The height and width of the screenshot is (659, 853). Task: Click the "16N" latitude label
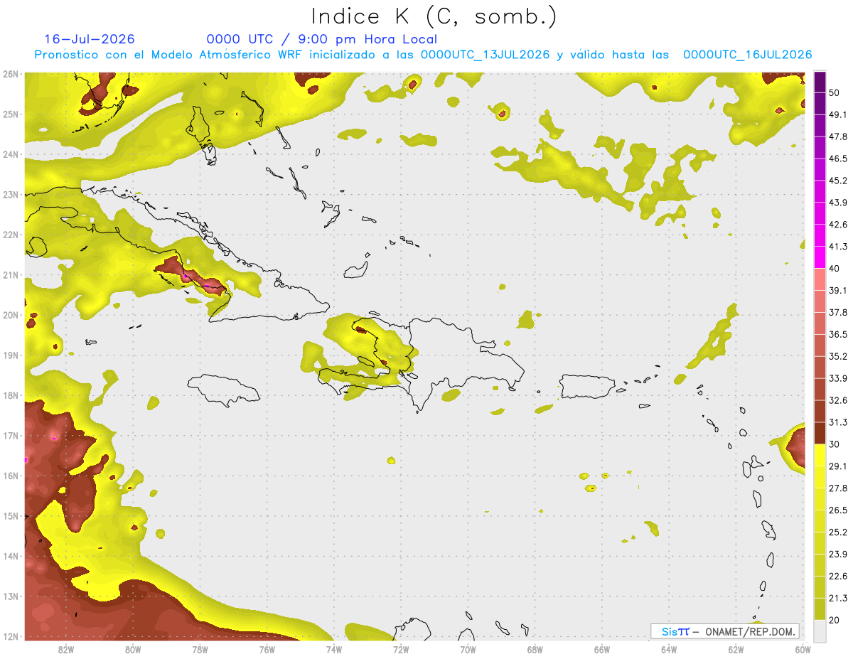click(x=11, y=476)
